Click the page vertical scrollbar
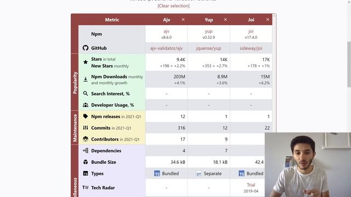The image size is (351, 197). pyautogui.click(x=349, y=65)
